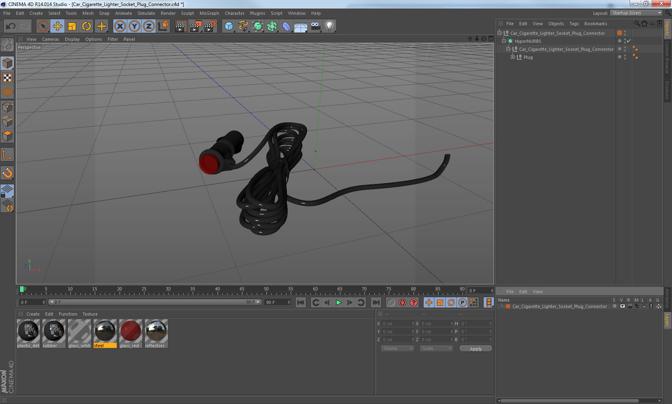Click the Undo arrow icon
This screenshot has height=404, width=672.
10,26
